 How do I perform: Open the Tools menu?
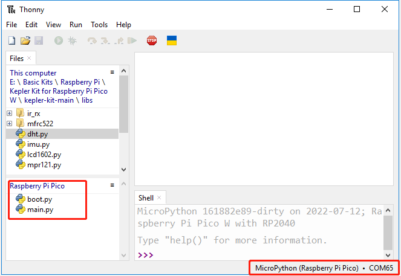[99, 25]
